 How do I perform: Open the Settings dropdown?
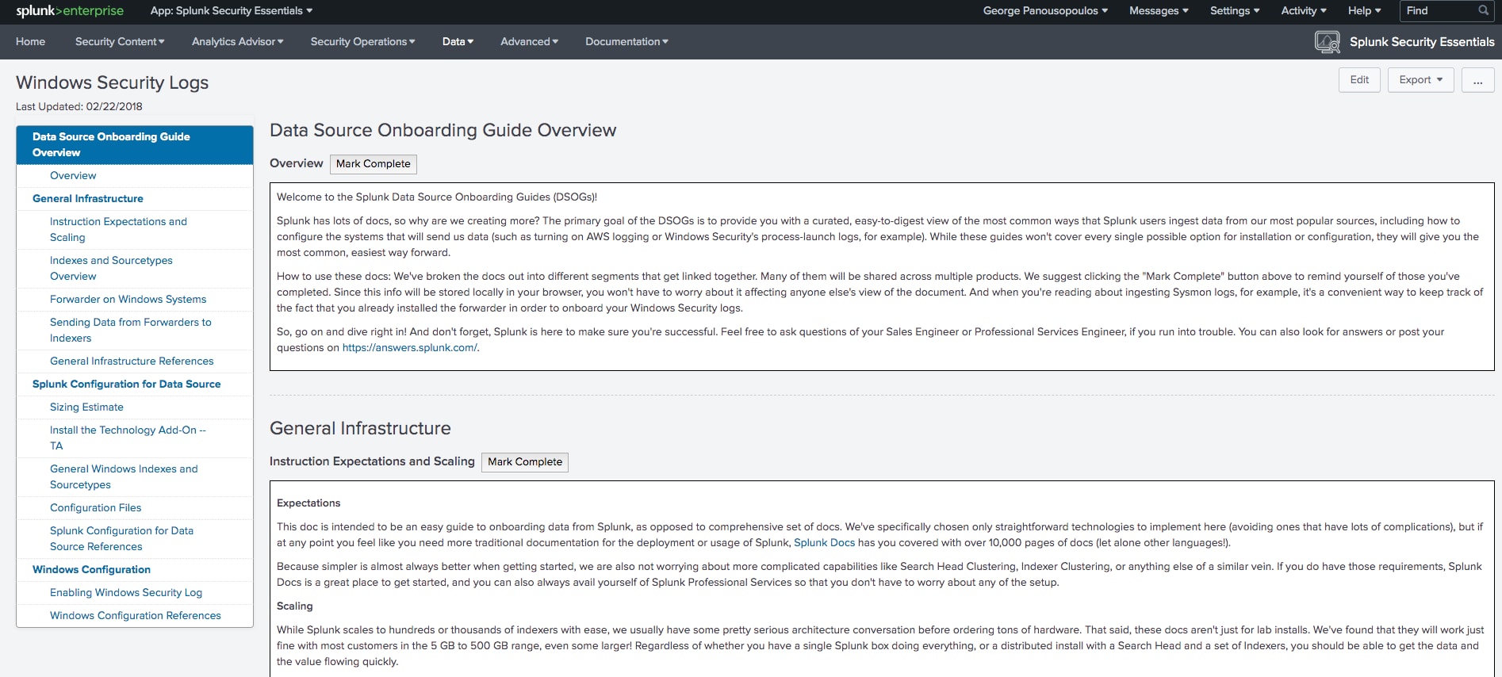(x=1235, y=11)
